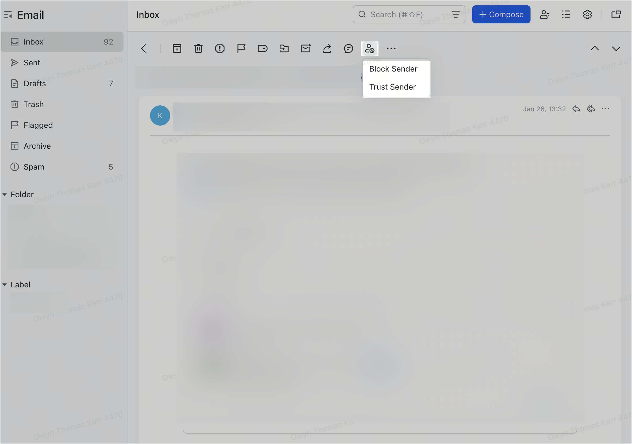Viewport: 632px width, 444px height.
Task: Flag this email via toolbar flag
Action: (x=241, y=48)
